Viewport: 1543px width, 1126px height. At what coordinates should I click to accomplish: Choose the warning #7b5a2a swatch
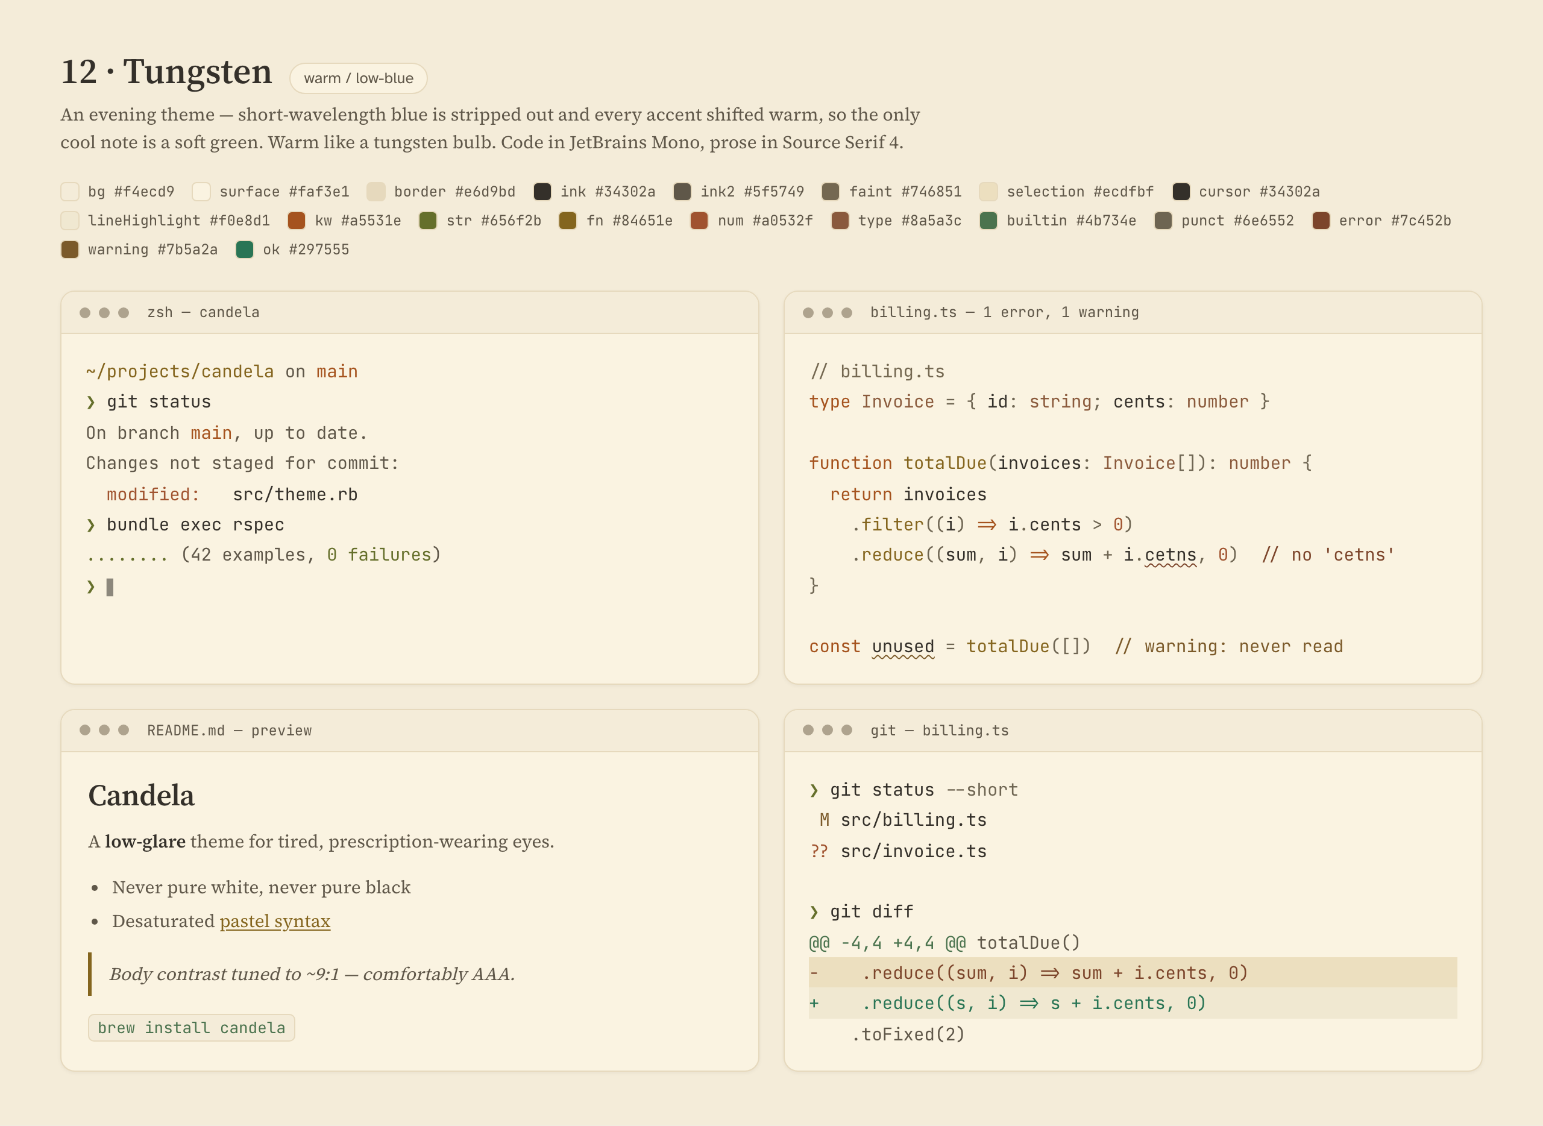click(x=69, y=250)
